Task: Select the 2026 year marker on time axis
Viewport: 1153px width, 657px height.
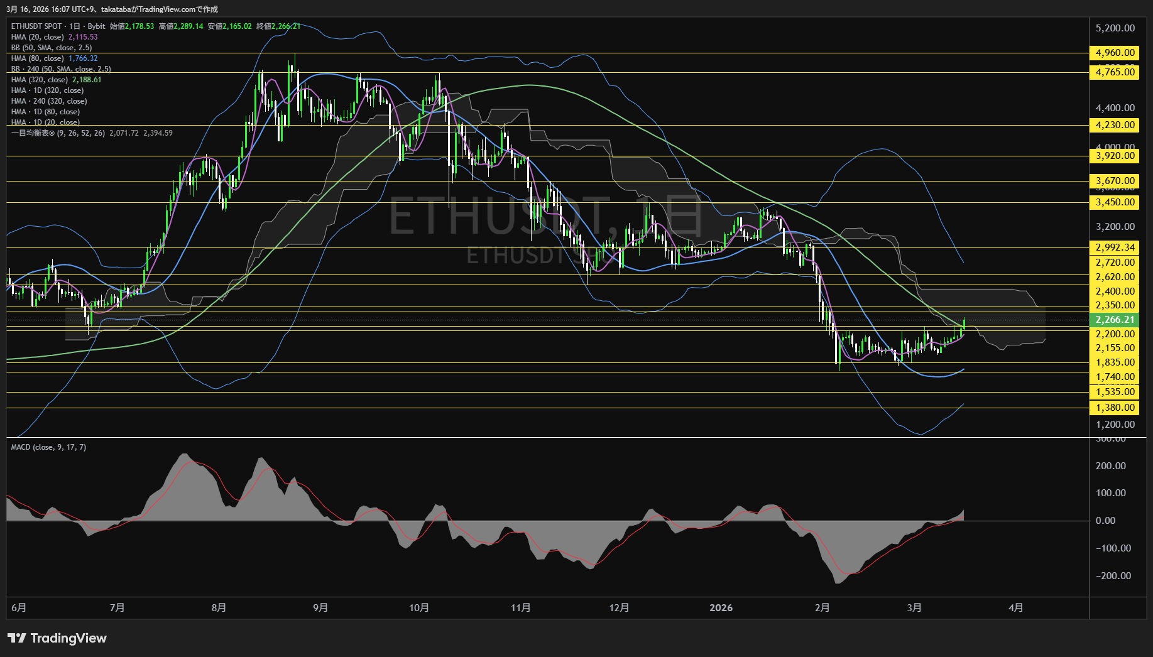Action: click(x=721, y=607)
